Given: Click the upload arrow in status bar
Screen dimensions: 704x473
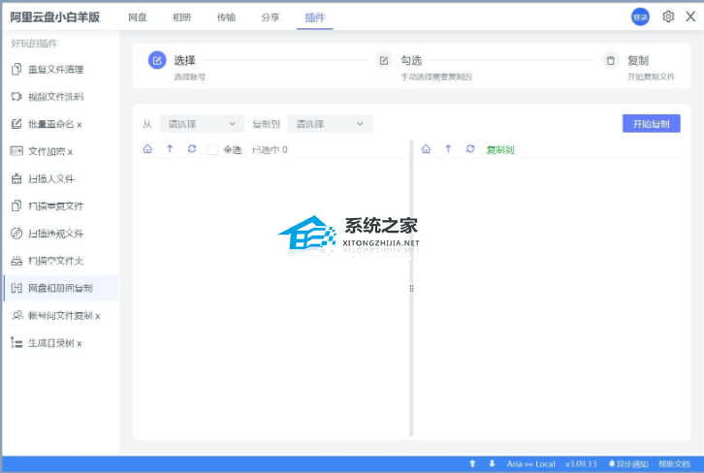Looking at the screenshot, I should click(x=472, y=463).
